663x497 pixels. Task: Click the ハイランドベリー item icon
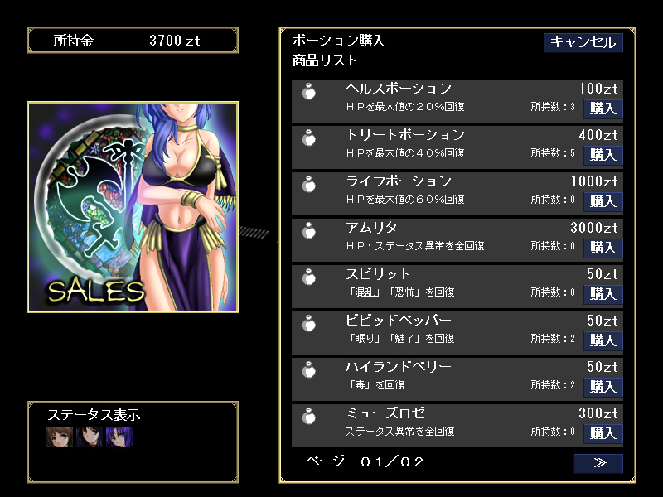tap(309, 370)
